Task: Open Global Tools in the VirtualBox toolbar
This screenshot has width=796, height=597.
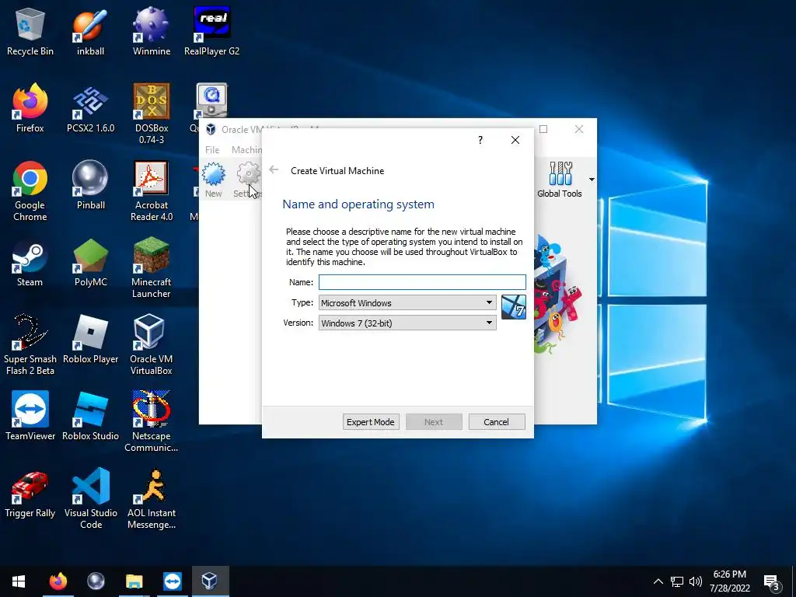Action: (560, 180)
